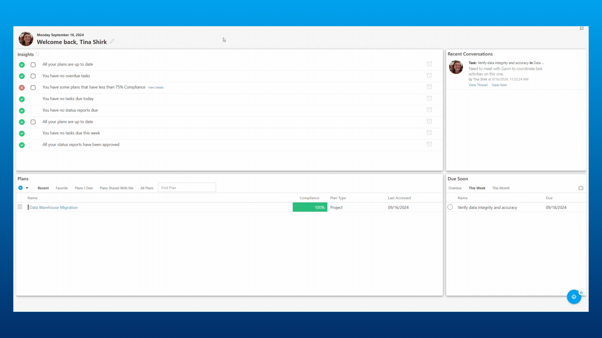The width and height of the screenshot is (602, 338).
Task: Click the first 'All your plans are up to date' green check
Action: [22, 65]
